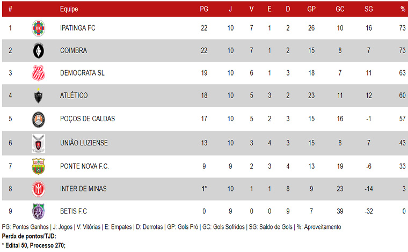Screen dimensions: 408x252
Task: Click the Betis F.C crest logo
Action: (38, 211)
